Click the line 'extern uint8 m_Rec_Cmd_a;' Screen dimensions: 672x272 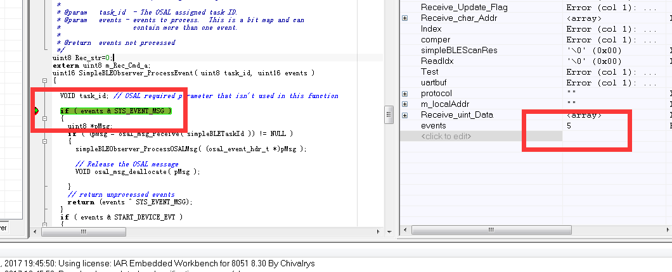tap(101, 65)
